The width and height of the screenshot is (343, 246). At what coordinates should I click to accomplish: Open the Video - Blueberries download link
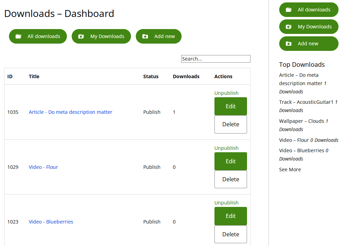pyautogui.click(x=51, y=222)
